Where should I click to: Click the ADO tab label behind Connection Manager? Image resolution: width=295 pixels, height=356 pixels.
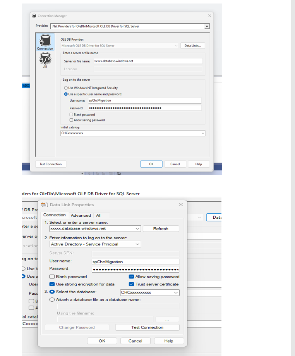click(x=26, y=86)
